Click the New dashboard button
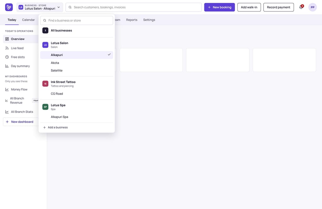The width and height of the screenshot is (322, 209). (21, 122)
